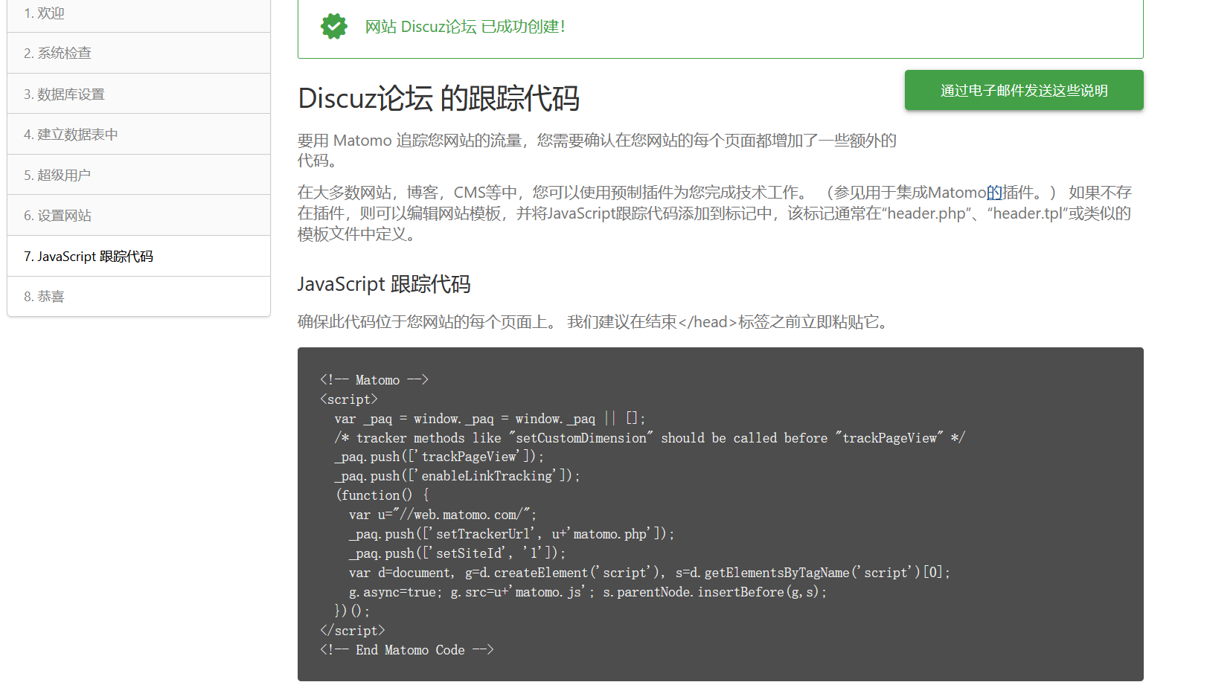The width and height of the screenshot is (1207, 682).
Task: Click the var d=document createElement line
Action: (650, 573)
